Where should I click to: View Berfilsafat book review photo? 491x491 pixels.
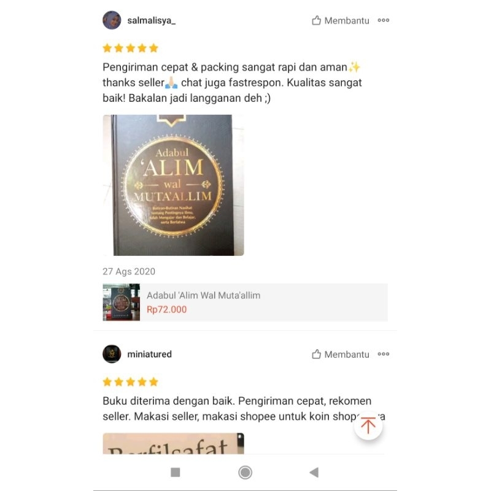174,443
